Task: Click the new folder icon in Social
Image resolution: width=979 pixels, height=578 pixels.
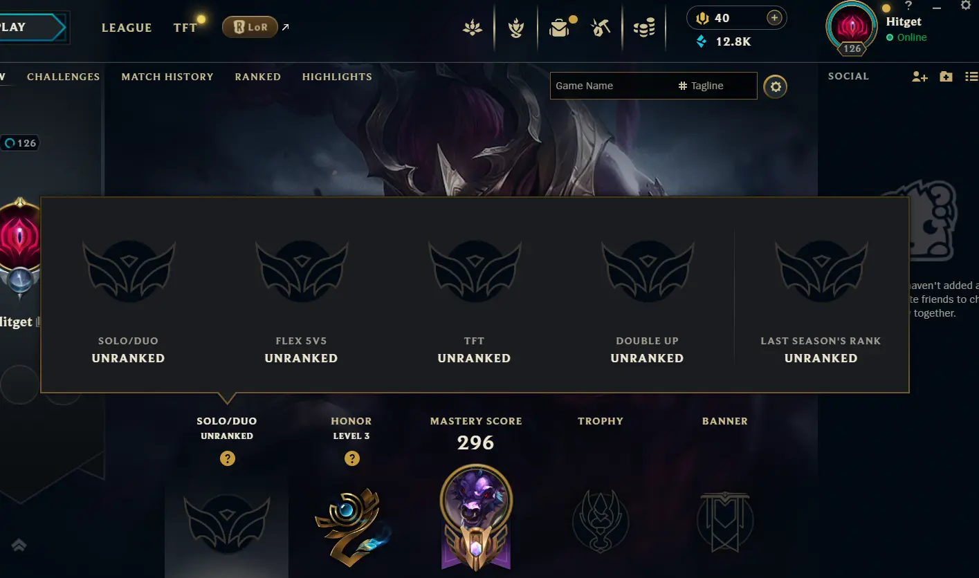Action: click(946, 77)
